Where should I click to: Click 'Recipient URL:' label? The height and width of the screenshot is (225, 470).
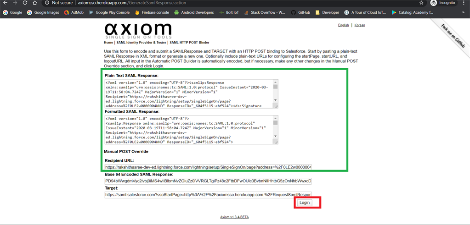pyautogui.click(x=119, y=161)
